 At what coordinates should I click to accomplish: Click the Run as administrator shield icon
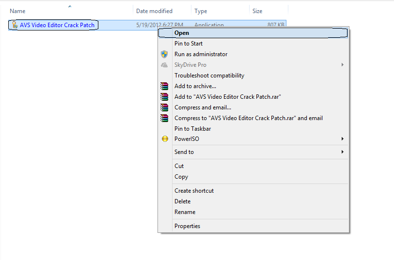pos(164,54)
